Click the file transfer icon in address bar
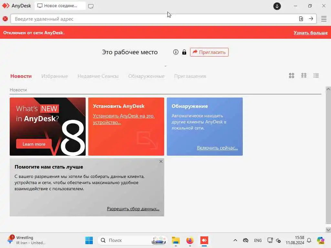The width and height of the screenshot is (331, 248). click(301, 19)
